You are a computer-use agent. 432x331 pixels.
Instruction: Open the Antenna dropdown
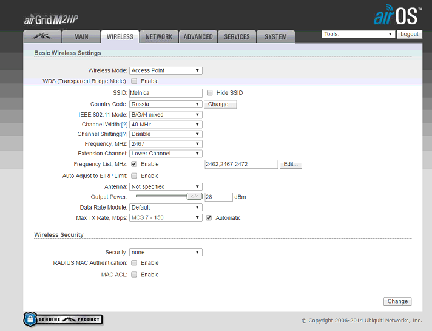click(x=166, y=186)
